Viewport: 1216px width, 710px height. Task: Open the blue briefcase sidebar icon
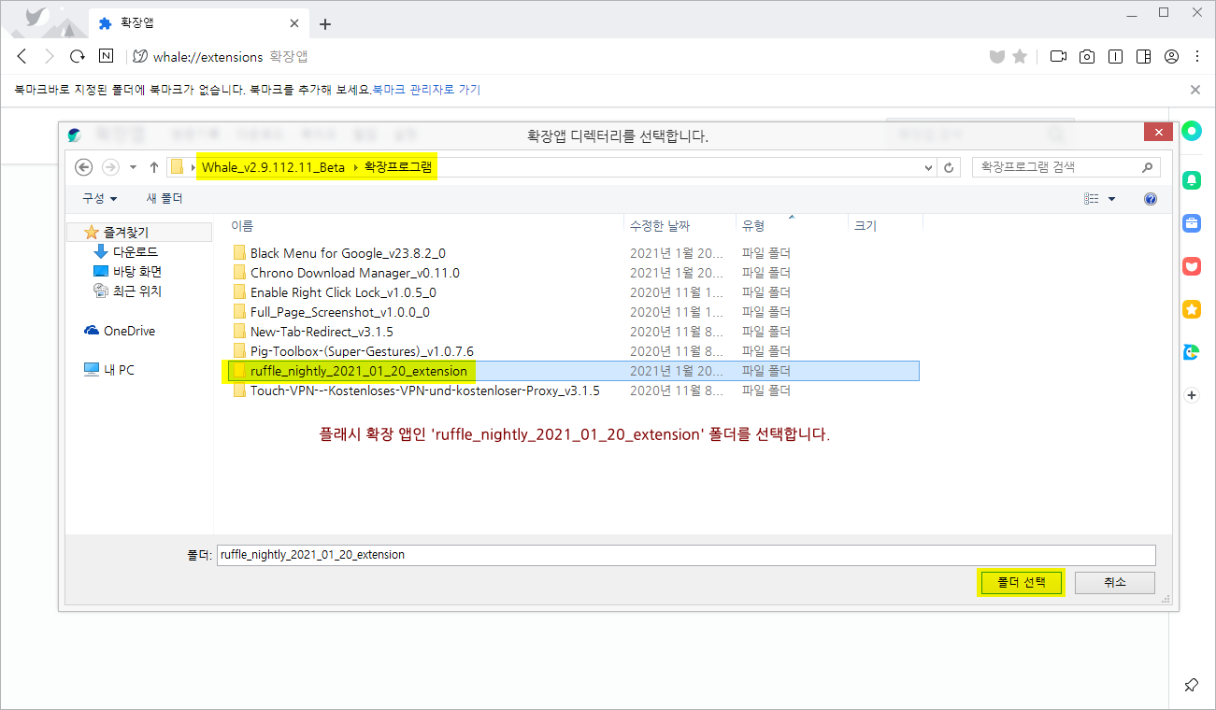pyautogui.click(x=1192, y=222)
